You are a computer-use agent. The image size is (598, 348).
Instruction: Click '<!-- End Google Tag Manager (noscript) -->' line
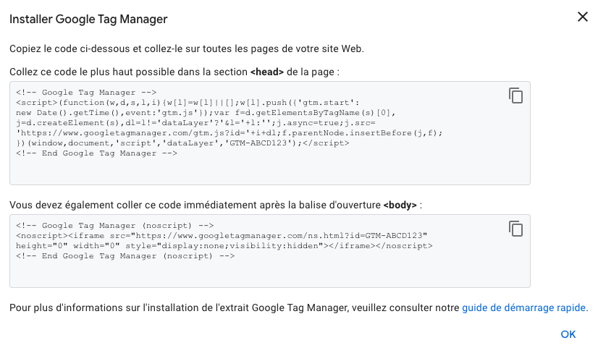(x=125, y=256)
